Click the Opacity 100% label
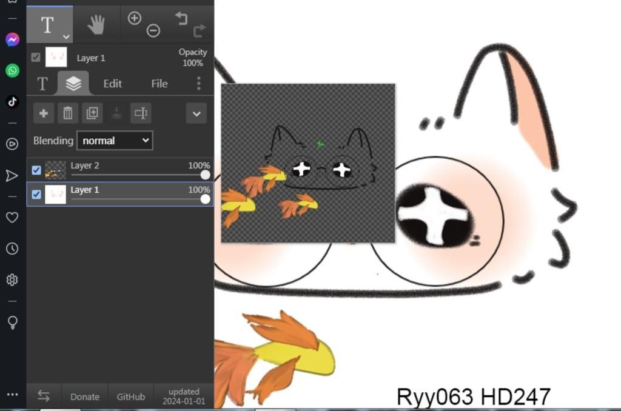The height and width of the screenshot is (411, 621). 192,58
